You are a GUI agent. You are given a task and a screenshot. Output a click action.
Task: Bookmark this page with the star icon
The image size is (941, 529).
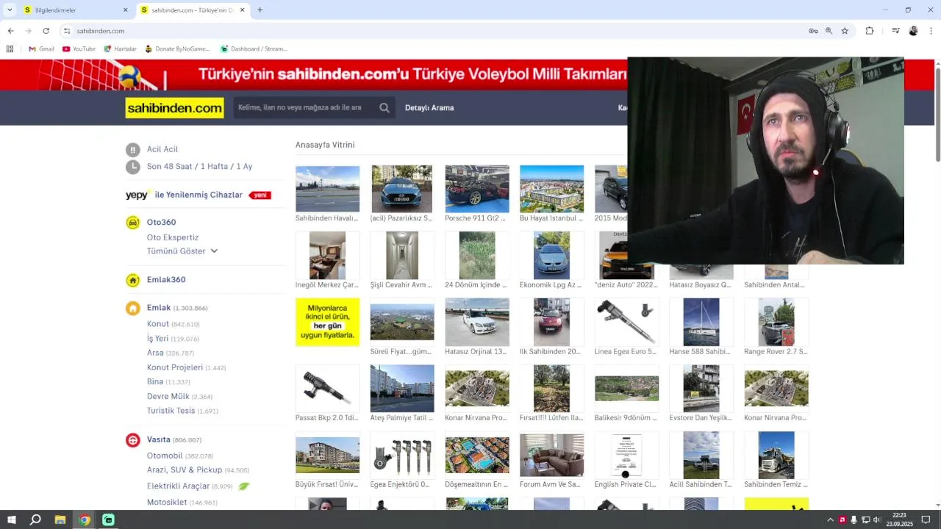click(845, 31)
